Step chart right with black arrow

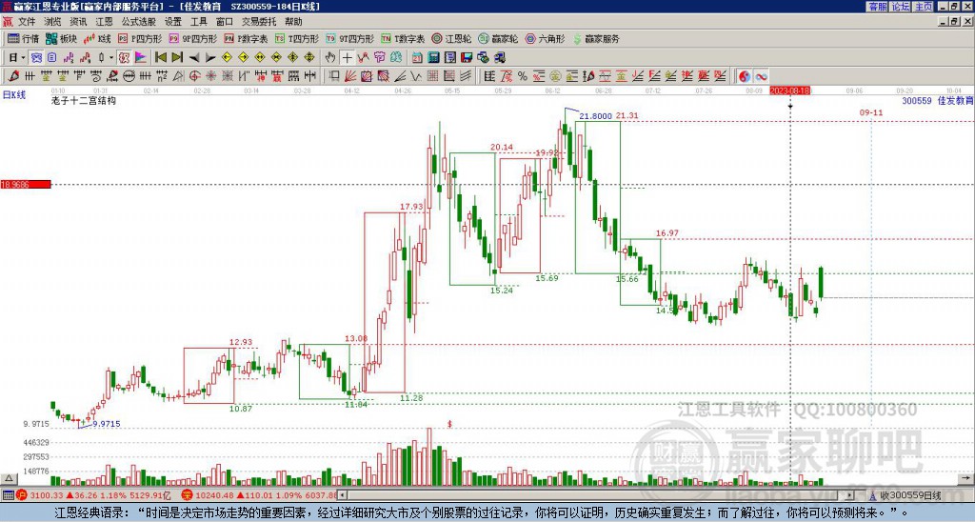click(210, 58)
